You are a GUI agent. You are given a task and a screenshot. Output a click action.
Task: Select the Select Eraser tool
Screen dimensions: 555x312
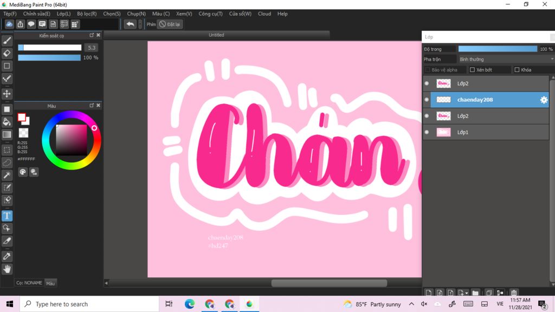click(x=7, y=200)
